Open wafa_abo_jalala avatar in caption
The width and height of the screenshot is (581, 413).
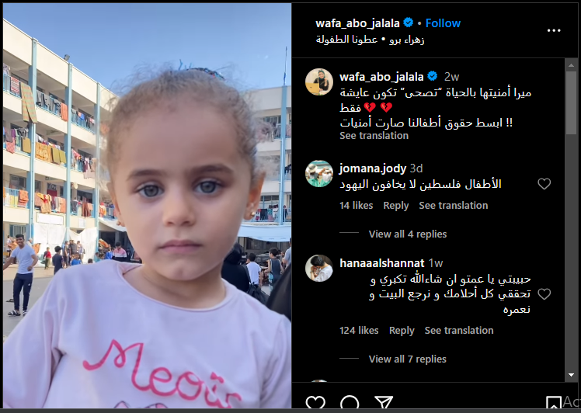[x=319, y=82]
